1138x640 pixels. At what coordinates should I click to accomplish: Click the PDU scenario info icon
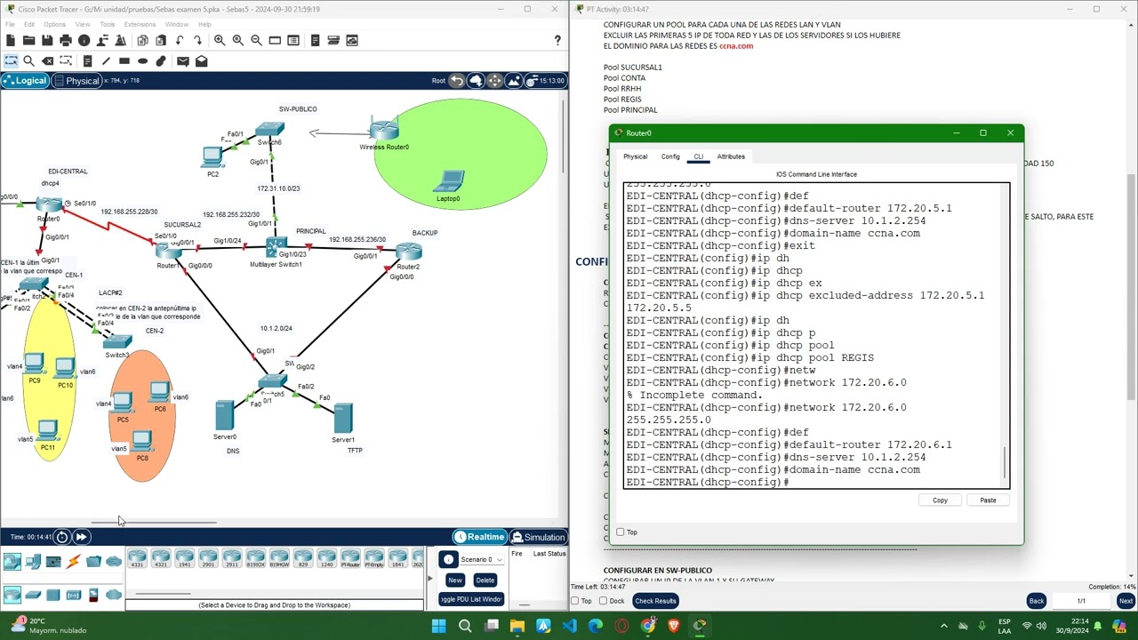(448, 560)
